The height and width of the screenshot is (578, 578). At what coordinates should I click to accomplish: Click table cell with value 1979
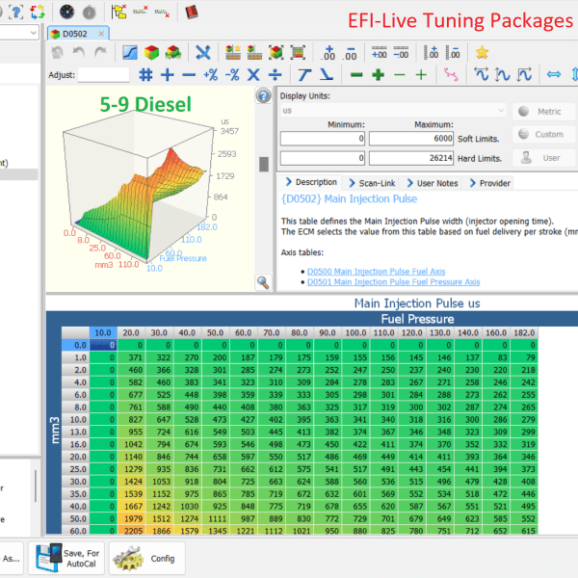click(131, 518)
